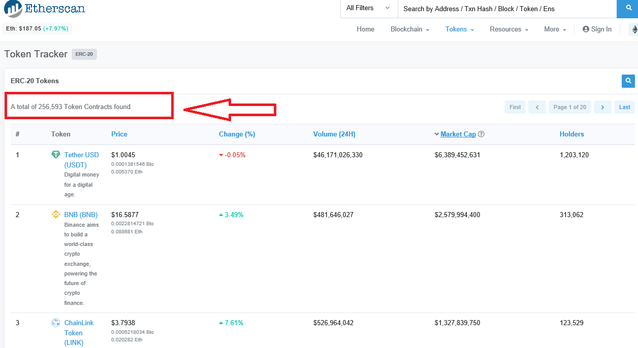
Task: Click ChainLink volume $526,964,042
Action: 334,323
